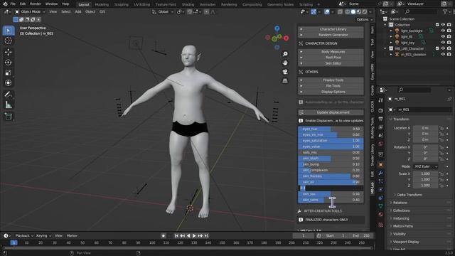The image size is (455, 256).
Task: Open the Modifiers wrench tab icon
Action: coord(381,174)
